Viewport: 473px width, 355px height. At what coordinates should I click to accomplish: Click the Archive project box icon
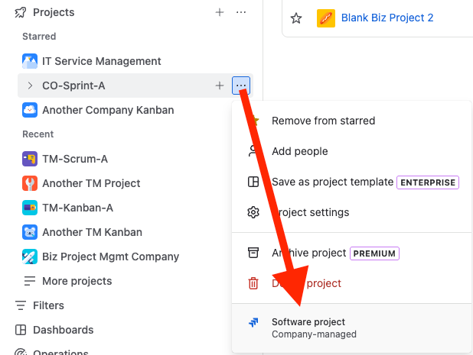(253, 253)
